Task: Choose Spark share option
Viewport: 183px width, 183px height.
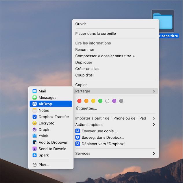Action: [51, 155]
